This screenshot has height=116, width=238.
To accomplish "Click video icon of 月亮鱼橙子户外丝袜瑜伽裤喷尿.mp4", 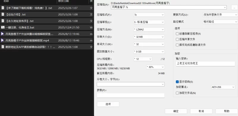I will pos(3,40).
